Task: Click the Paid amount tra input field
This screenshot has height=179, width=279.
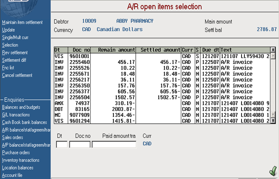Action: coord(114,145)
